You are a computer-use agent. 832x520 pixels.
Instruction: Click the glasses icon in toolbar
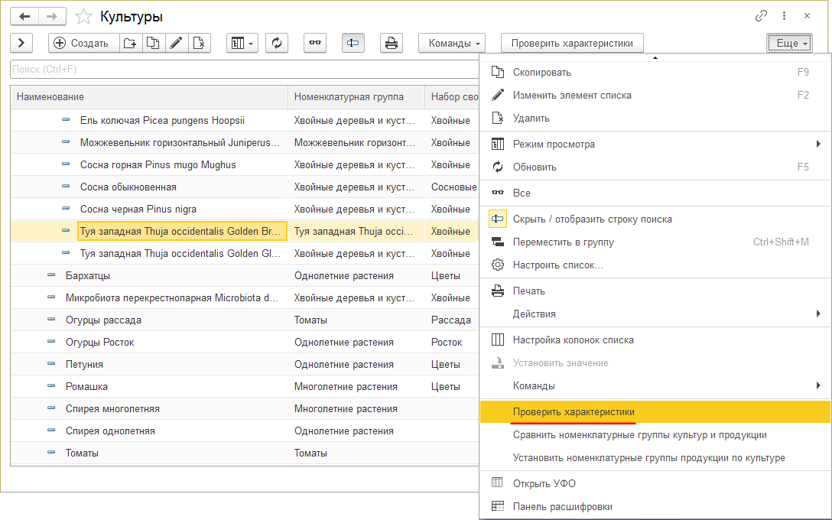314,44
